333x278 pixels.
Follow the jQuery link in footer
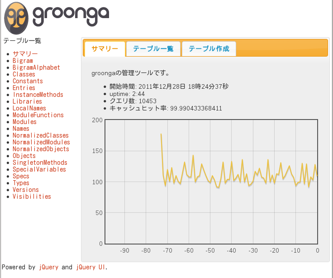coord(48,267)
